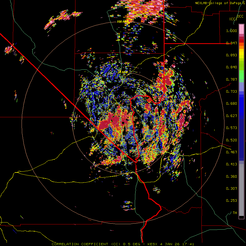Select the 0.307 legend value

tap(232, 189)
